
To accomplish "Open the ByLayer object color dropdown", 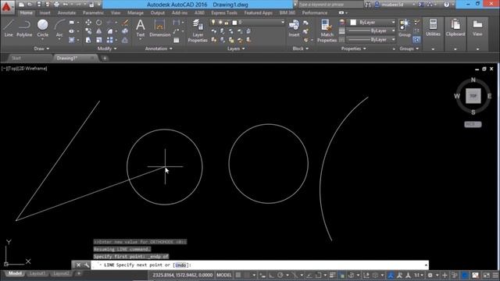I will (373, 23).
